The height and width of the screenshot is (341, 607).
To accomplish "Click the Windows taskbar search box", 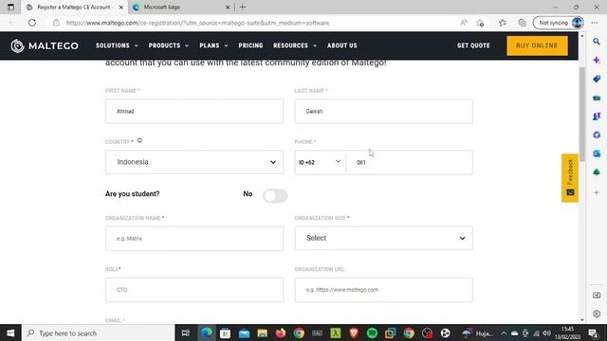I will click(99, 332).
